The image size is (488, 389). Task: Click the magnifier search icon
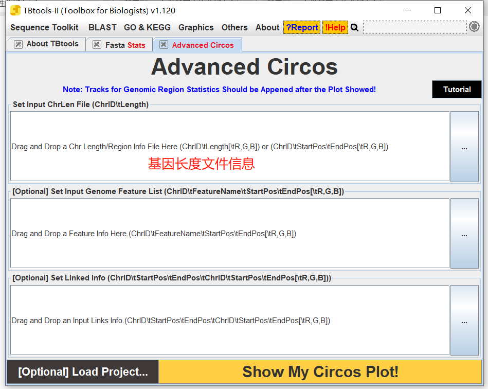(x=354, y=28)
